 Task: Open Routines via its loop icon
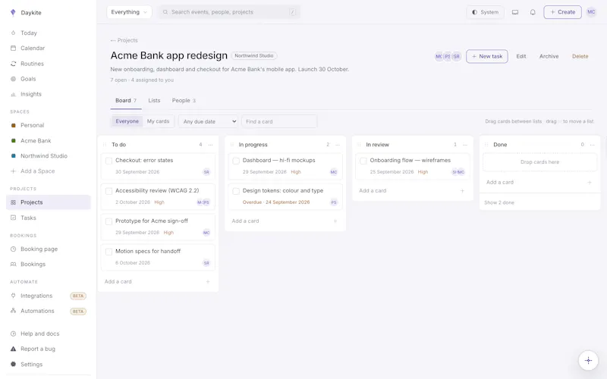coord(13,64)
